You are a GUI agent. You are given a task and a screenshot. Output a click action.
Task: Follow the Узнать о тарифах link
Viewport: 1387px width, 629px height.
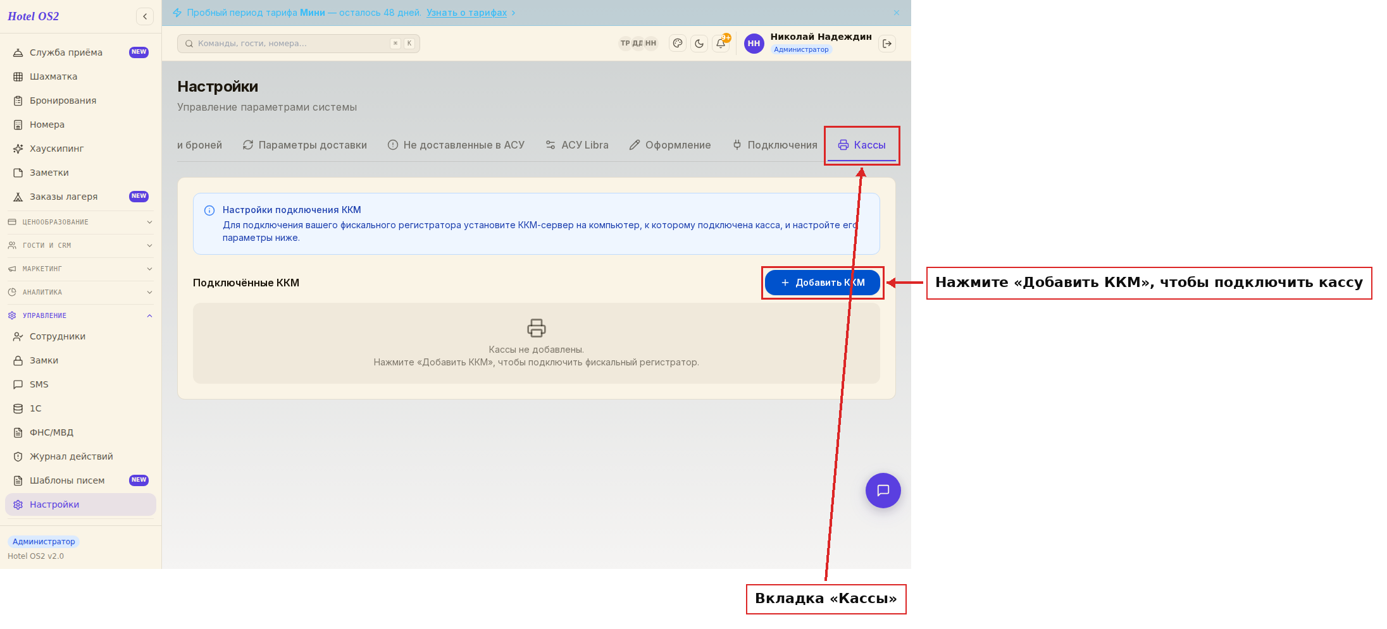[x=466, y=13]
